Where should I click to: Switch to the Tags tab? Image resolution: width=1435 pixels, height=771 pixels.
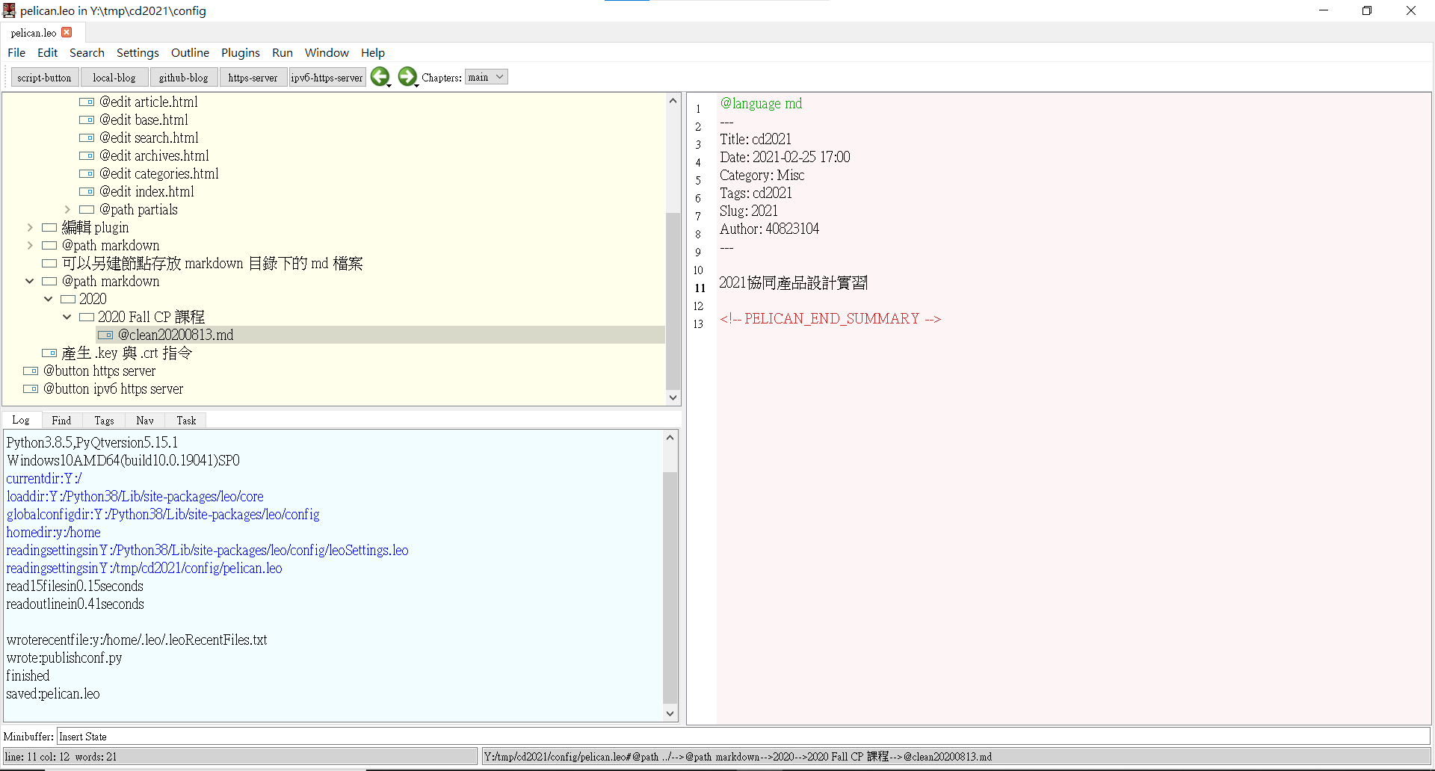coord(104,420)
